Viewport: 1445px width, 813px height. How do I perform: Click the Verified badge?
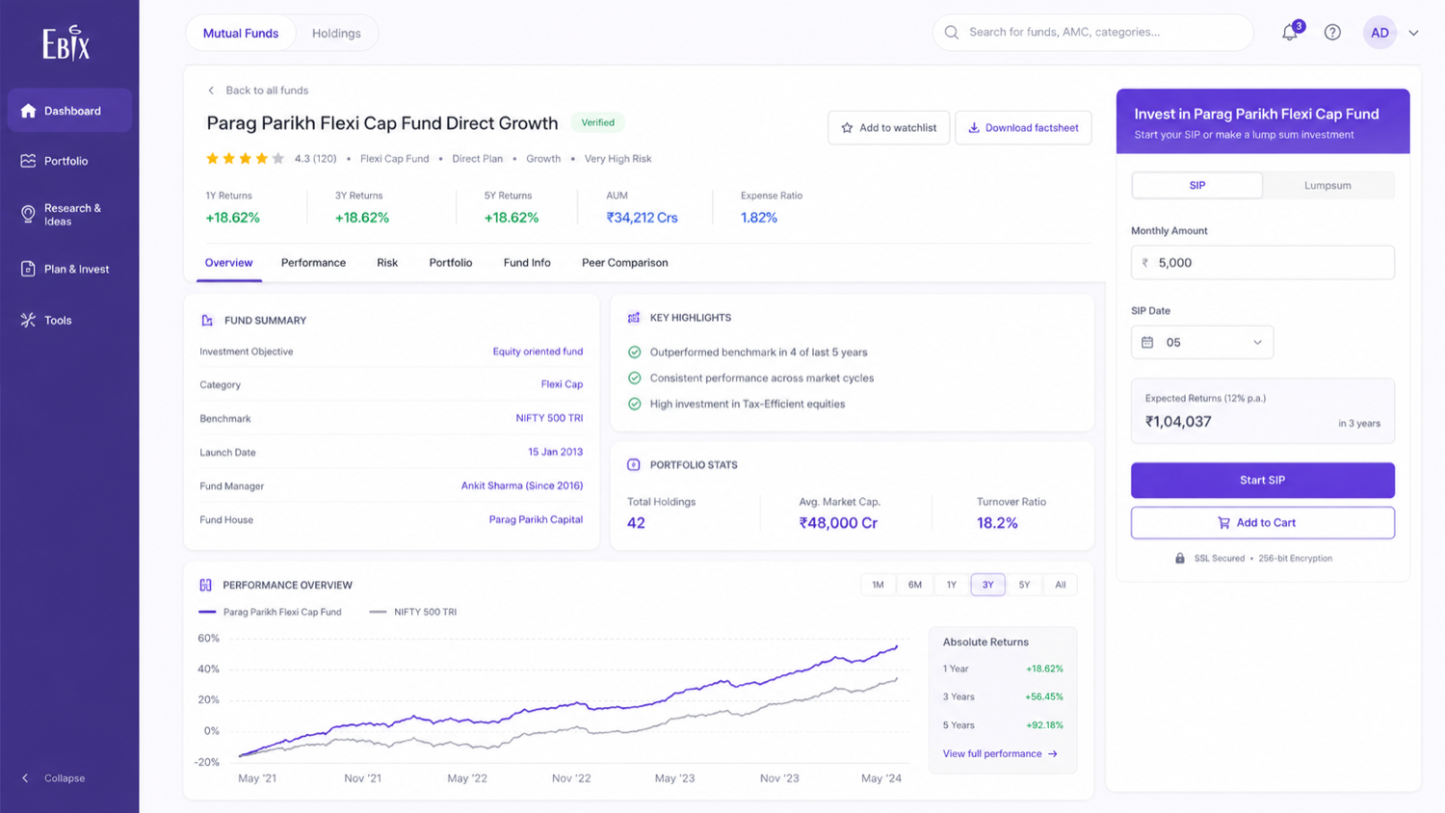click(x=597, y=122)
